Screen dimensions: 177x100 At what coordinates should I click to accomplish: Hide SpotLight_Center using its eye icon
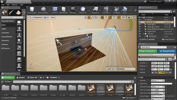pyautogui.click(x=140, y=27)
